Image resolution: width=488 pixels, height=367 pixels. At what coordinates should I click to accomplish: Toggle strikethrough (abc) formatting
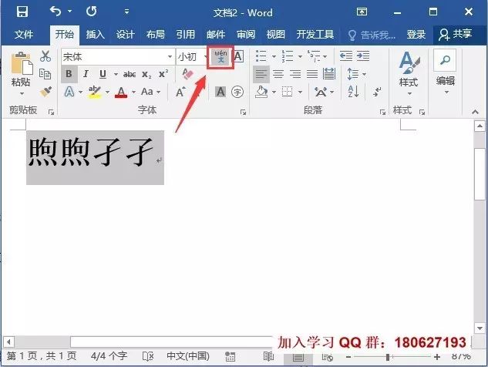(x=129, y=74)
